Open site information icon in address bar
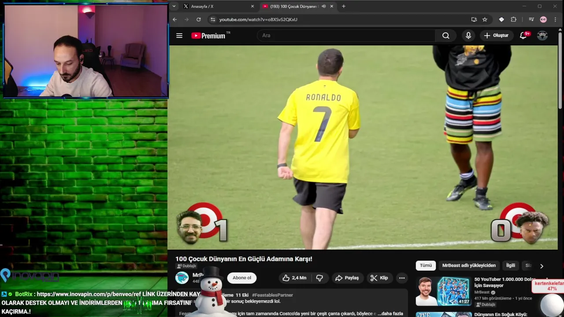Viewport: 564px width, 317px height. pyautogui.click(x=213, y=19)
